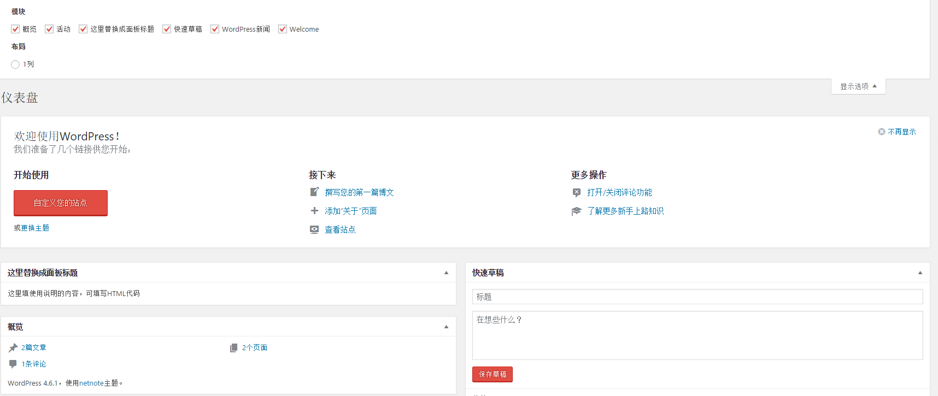Viewport: 938px width, 396px height.
Task: Click the pencil icon beside 撰写您的第一篇博文
Action: 314,192
